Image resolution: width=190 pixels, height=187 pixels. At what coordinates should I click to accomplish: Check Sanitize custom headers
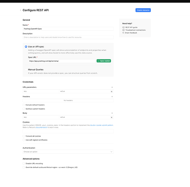tap(24, 109)
